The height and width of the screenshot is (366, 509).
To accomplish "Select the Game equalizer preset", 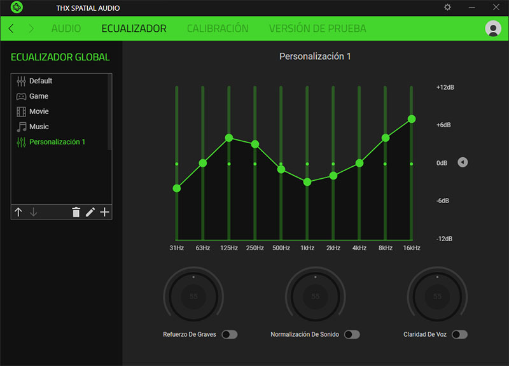I will pos(39,96).
